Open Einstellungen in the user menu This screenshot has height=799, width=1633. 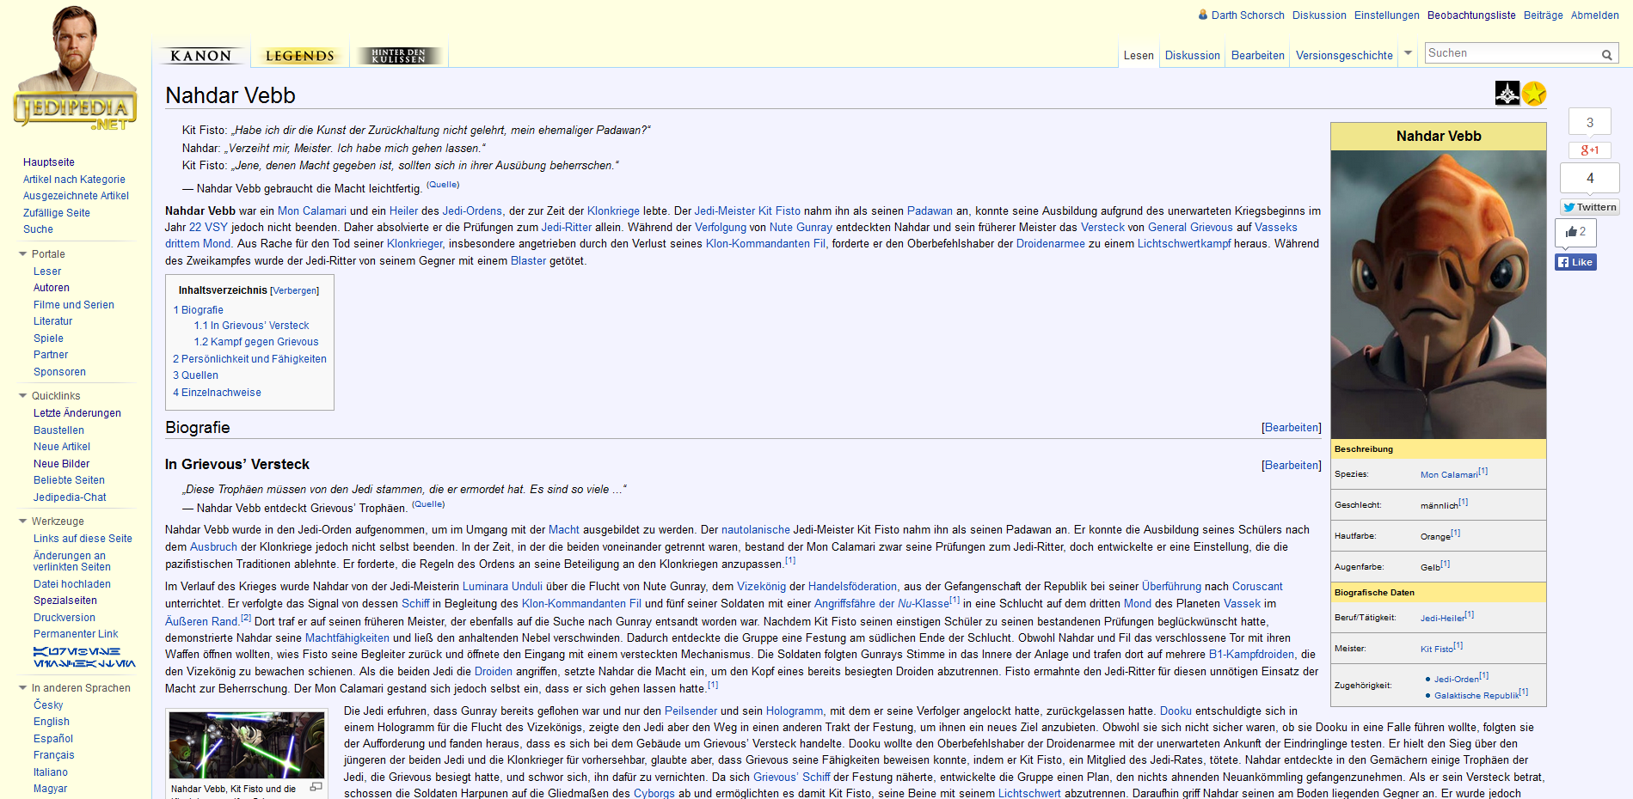pos(1387,15)
